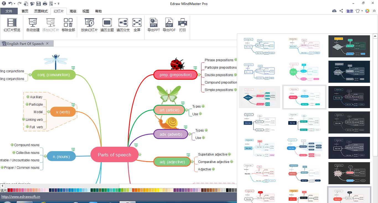Click the print (打印) icon in ribbon
378x203 pixels.
coord(183,25)
